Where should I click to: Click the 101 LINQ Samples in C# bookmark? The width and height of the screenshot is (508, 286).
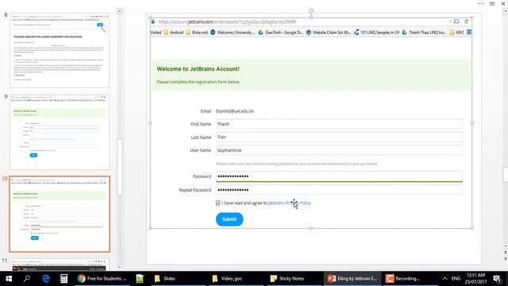pyautogui.click(x=376, y=33)
